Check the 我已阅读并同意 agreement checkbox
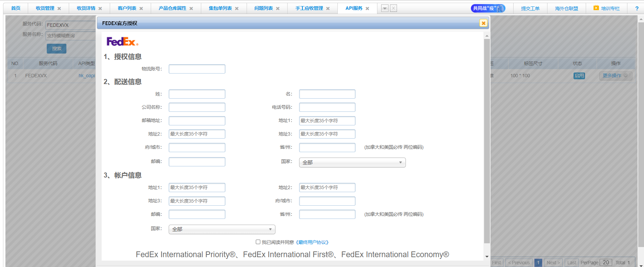644x267 pixels. pyautogui.click(x=258, y=242)
